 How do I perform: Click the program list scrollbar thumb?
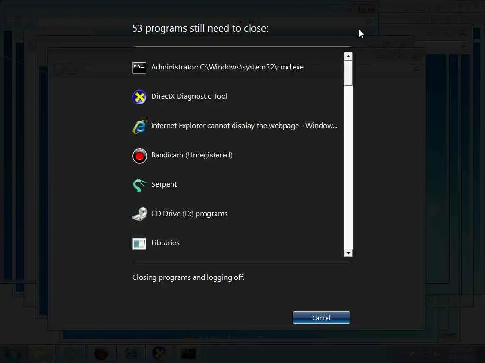tap(348, 72)
